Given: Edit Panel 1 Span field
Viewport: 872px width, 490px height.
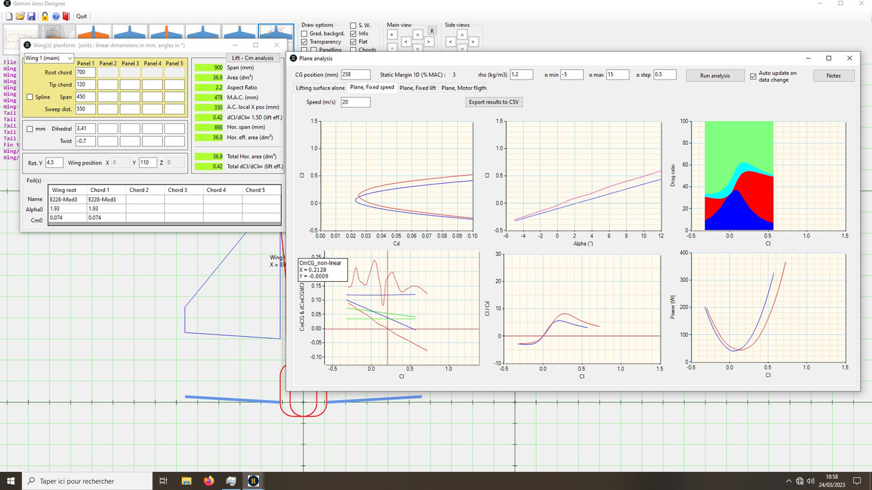Looking at the screenshot, I should pyautogui.click(x=85, y=97).
